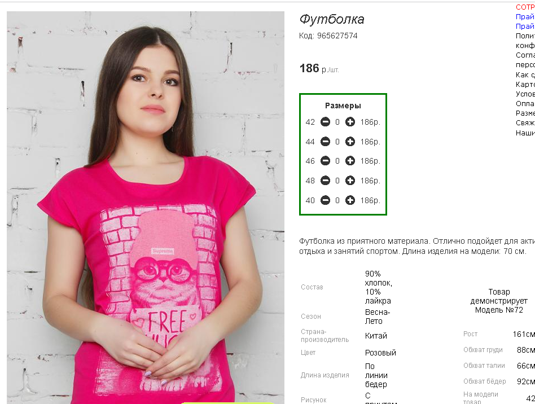Open Наши sidebar menu item

point(525,133)
